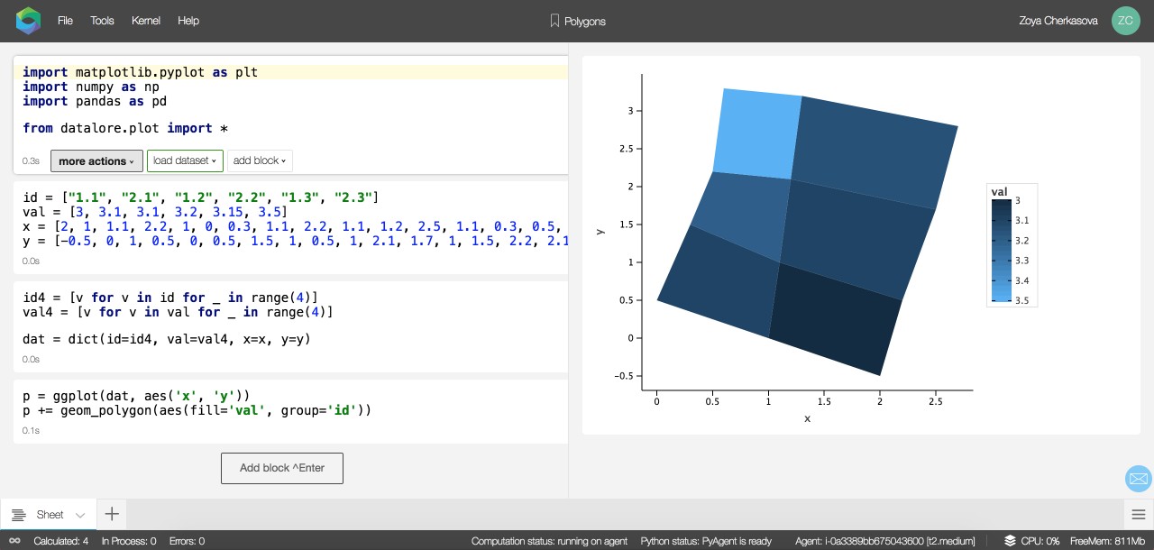
Task: Open the mail feedback button
Action: (1139, 479)
